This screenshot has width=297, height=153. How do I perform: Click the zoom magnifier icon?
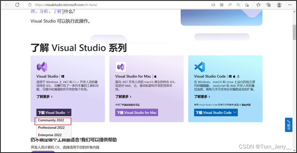(x=238, y=5)
